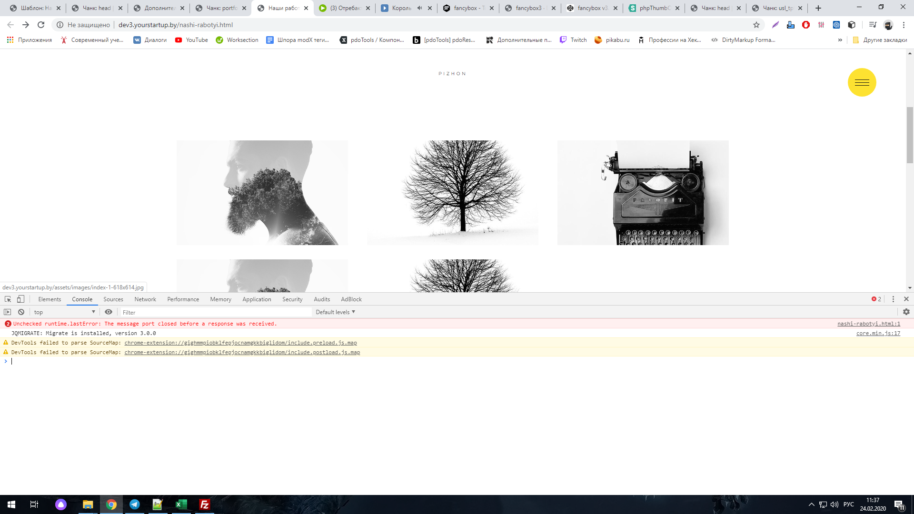Switch to the Elements tab

click(50, 299)
